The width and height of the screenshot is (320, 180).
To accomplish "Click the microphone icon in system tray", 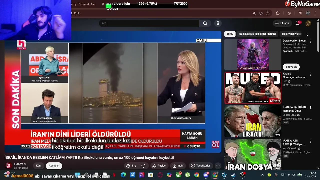I will click(x=276, y=175).
